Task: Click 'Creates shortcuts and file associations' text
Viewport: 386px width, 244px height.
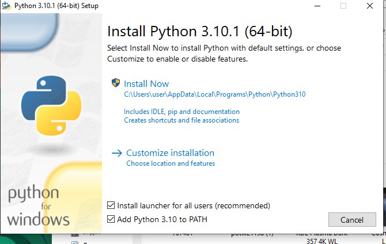Action: [181, 120]
